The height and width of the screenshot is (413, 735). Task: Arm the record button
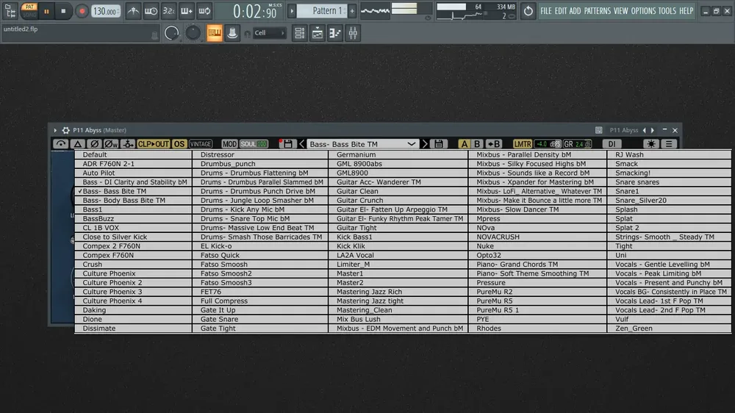(x=82, y=11)
